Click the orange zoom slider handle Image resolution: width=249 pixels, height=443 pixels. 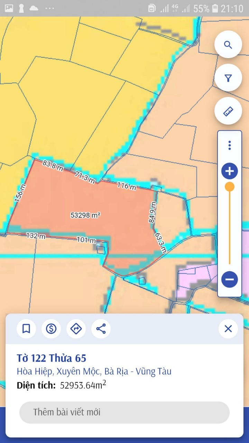click(230, 187)
